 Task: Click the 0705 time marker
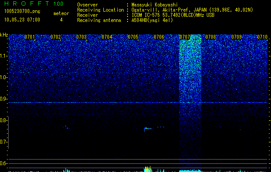coord(133,37)
